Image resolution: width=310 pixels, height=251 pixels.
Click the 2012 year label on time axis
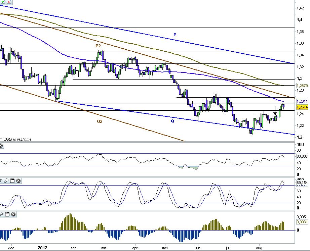click(x=42, y=248)
